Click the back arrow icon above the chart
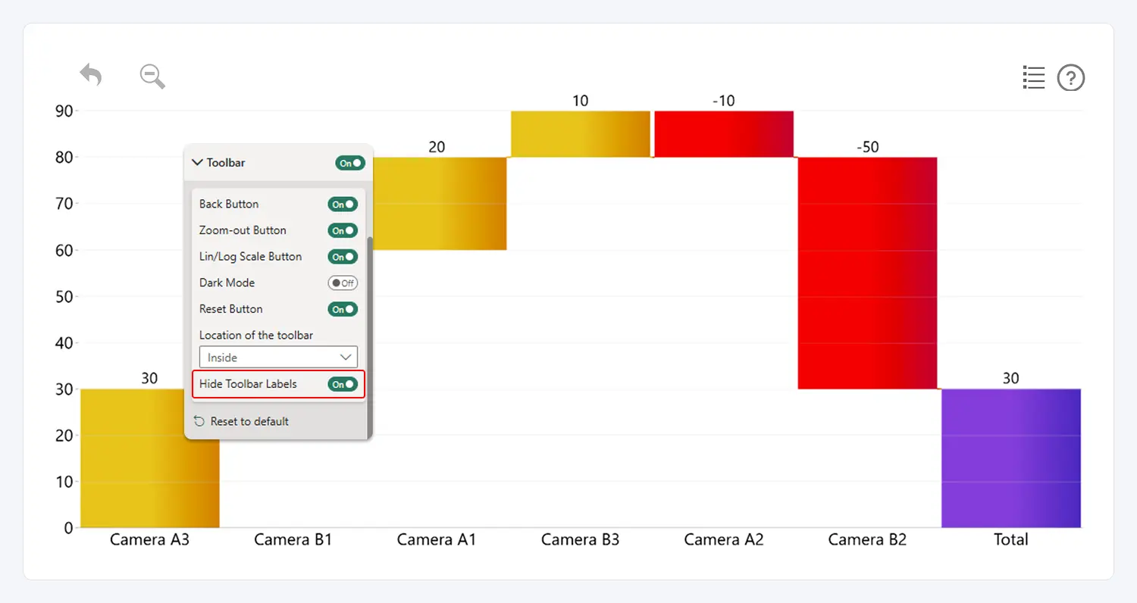The width and height of the screenshot is (1137, 603). coord(90,75)
